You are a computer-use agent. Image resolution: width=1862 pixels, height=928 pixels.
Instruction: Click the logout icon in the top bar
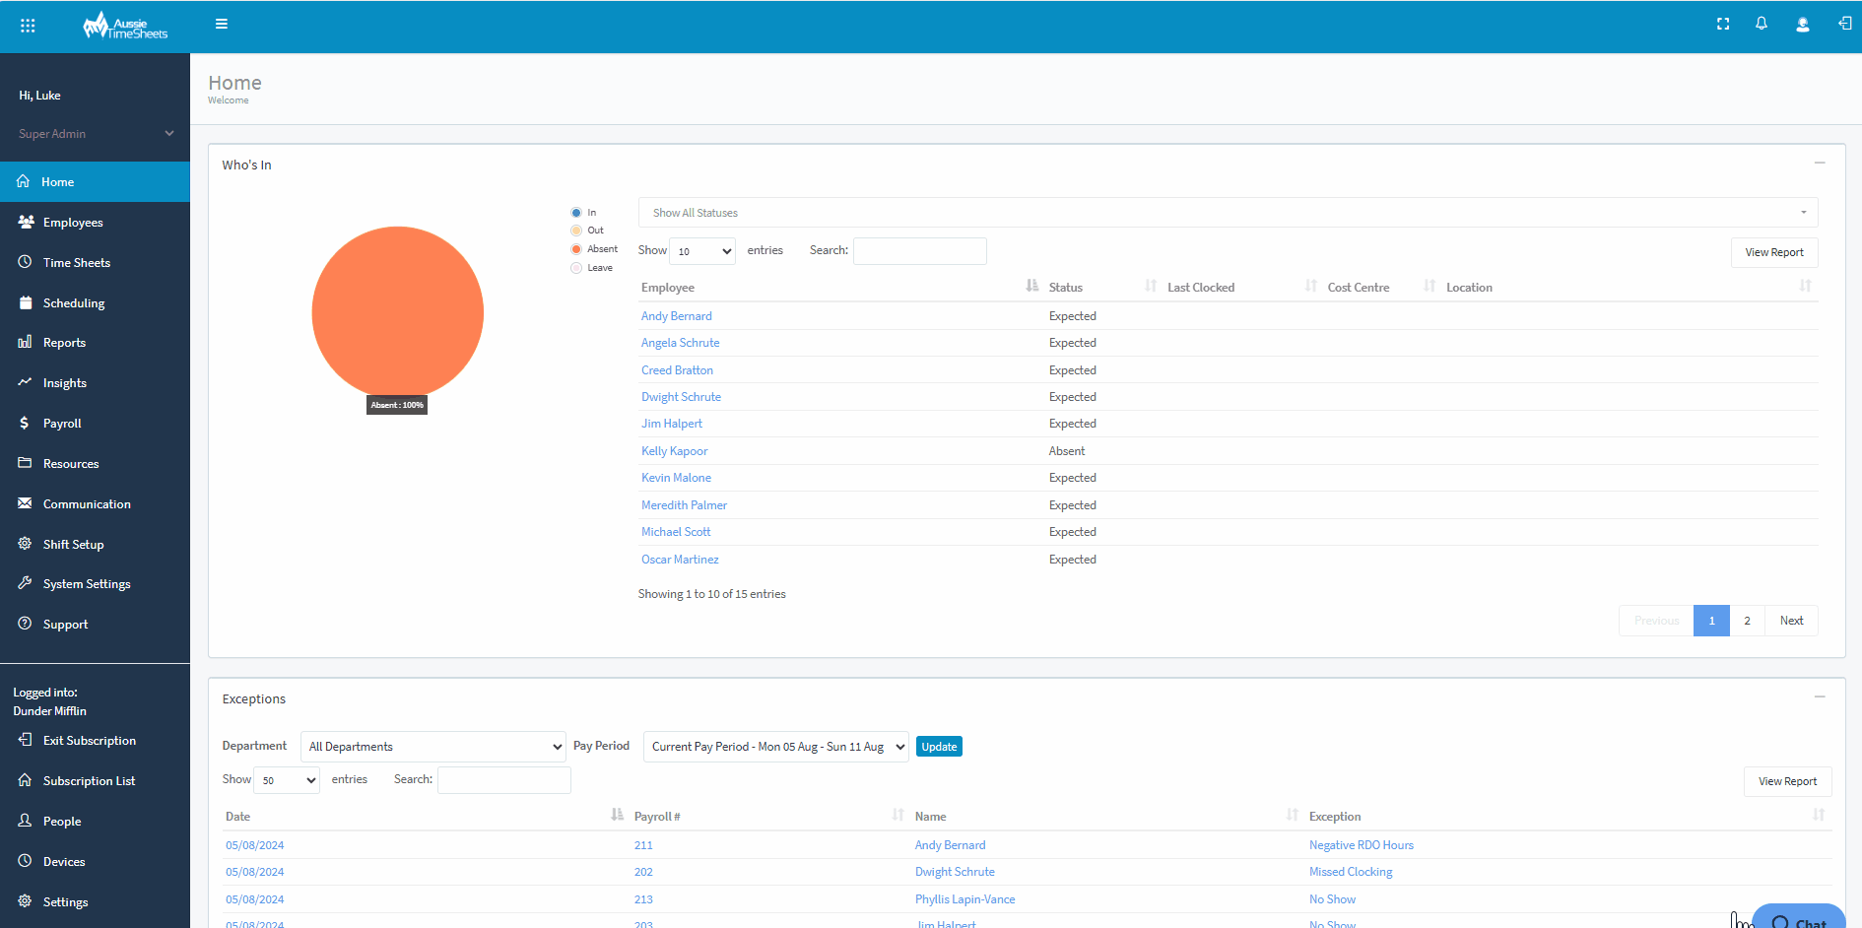(x=1844, y=24)
